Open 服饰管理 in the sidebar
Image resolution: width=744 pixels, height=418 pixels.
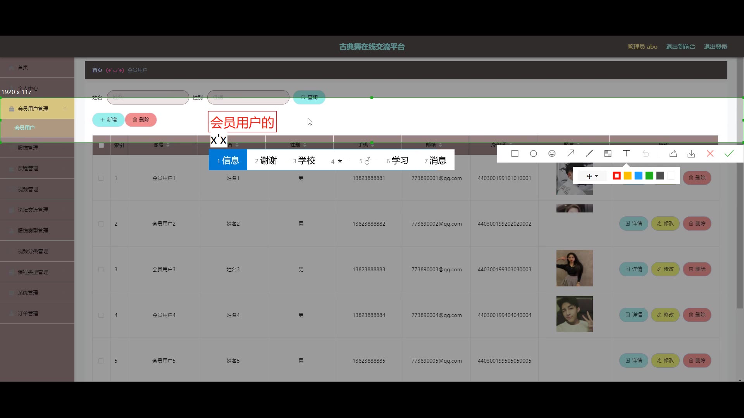click(37, 148)
